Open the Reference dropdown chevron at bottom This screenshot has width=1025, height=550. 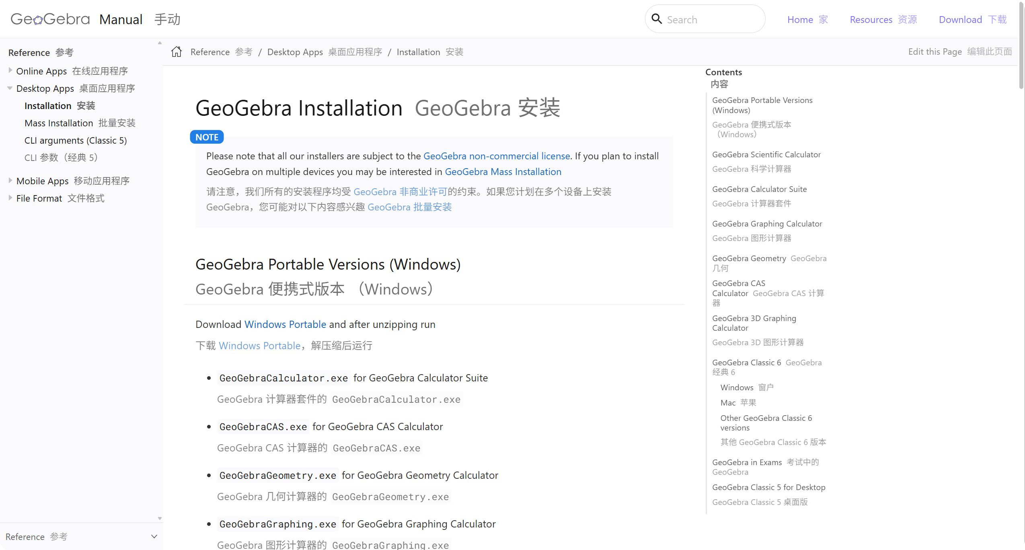click(x=154, y=536)
